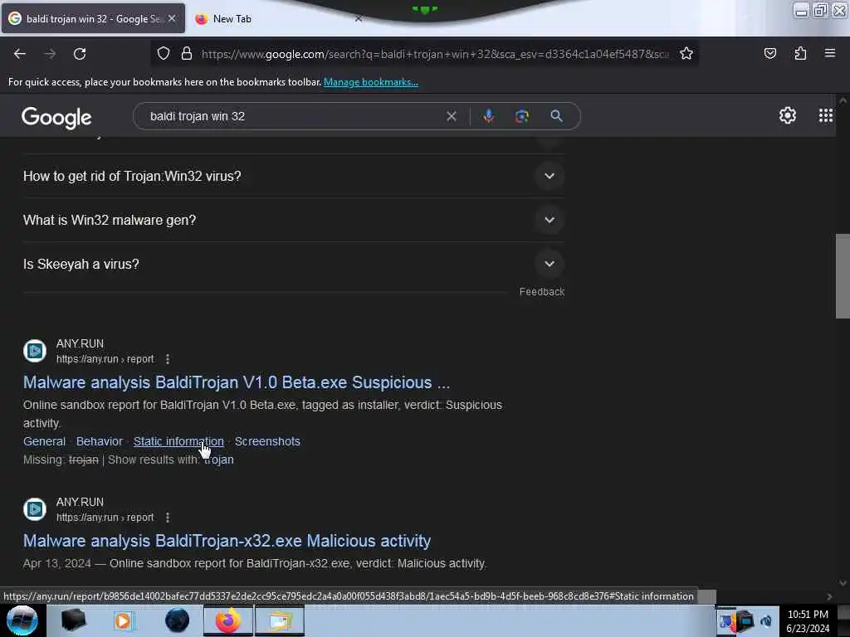Clear the Google search box text
This screenshot has height=637, width=850.
coord(451,116)
